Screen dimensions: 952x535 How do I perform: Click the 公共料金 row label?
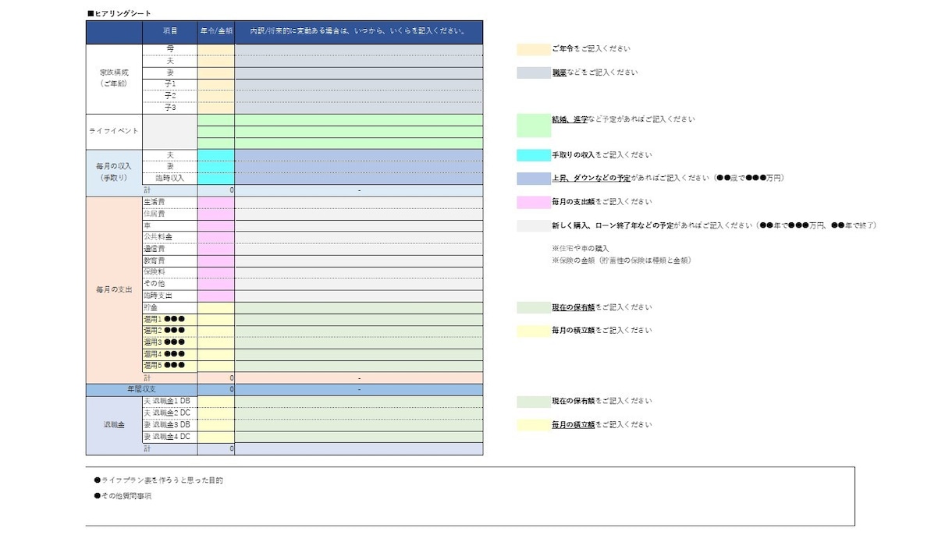tap(170, 237)
